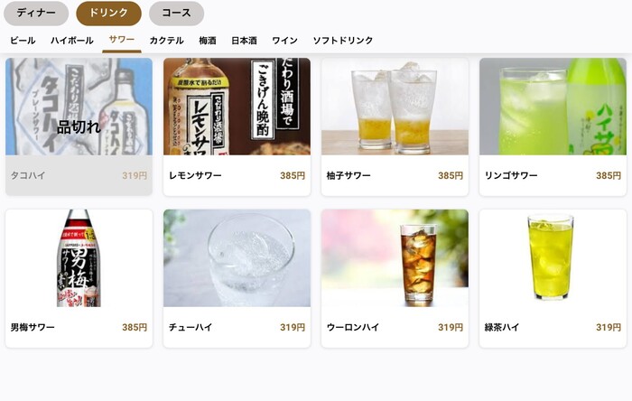Click the 緑茶ハイ 319円 price label
The image size is (632, 401).
click(x=609, y=327)
